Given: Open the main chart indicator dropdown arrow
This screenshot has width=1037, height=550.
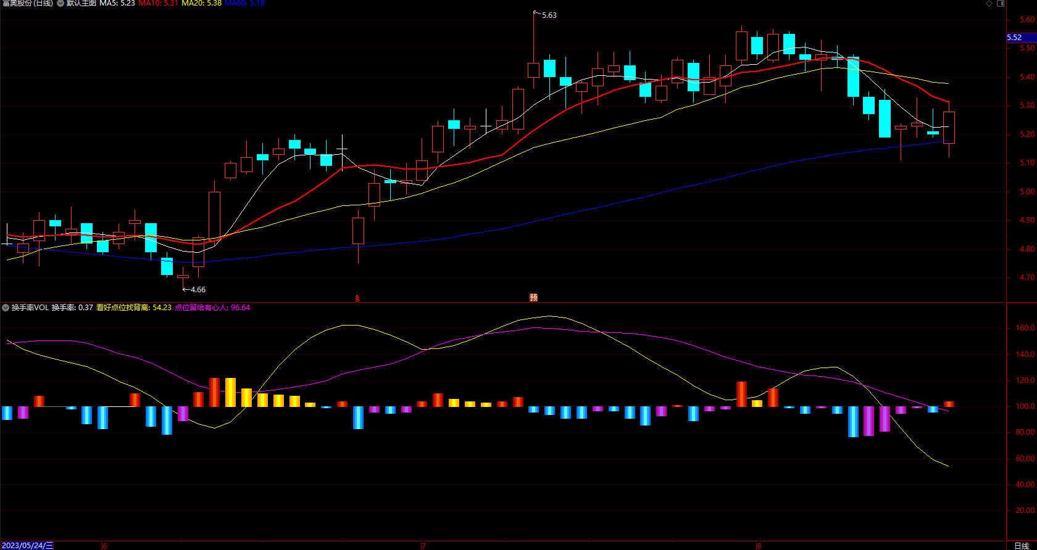Looking at the screenshot, I should click(x=60, y=4).
